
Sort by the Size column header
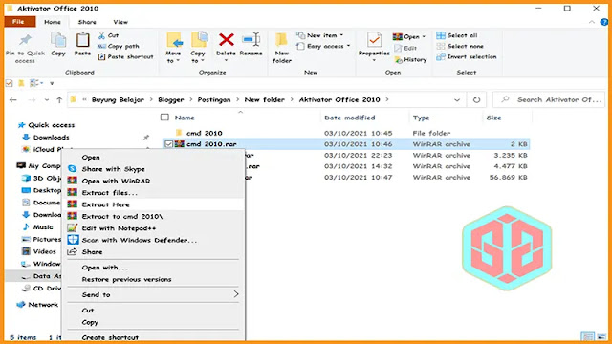pyautogui.click(x=493, y=118)
